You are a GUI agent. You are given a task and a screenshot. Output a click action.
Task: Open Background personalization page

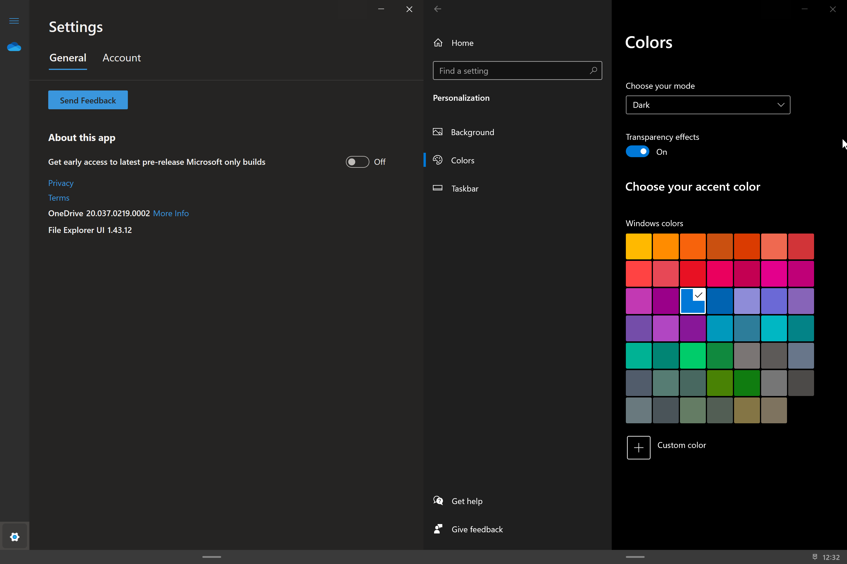point(472,132)
